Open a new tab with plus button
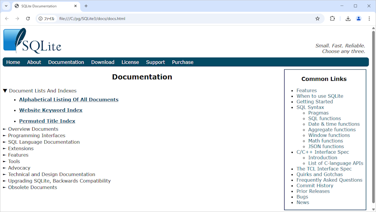Image resolution: width=376 pixels, height=212 pixels. click(86, 6)
